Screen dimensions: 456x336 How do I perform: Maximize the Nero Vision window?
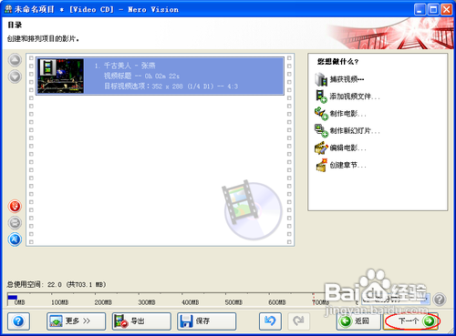pos(433,10)
